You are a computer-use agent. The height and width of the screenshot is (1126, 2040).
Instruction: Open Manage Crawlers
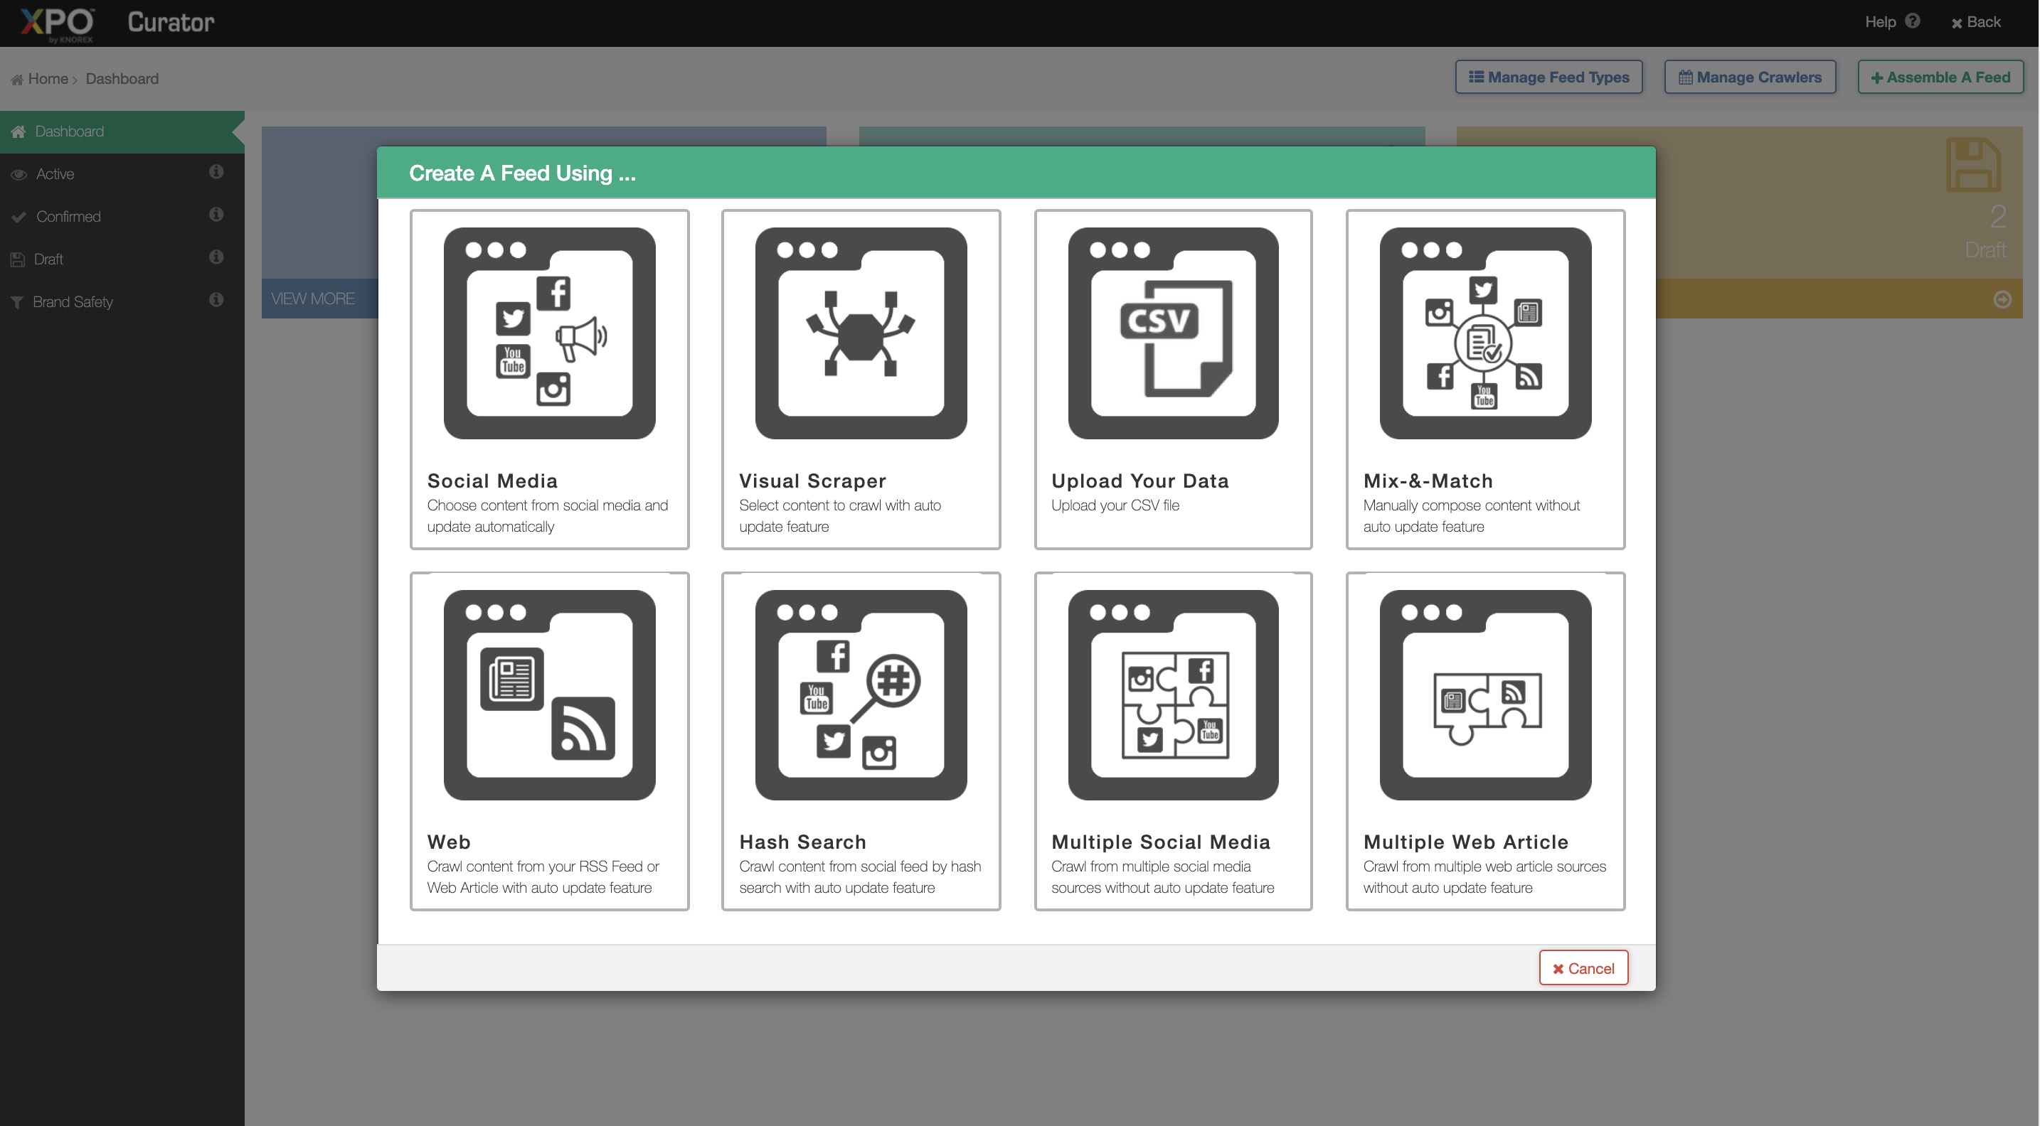pos(1749,77)
